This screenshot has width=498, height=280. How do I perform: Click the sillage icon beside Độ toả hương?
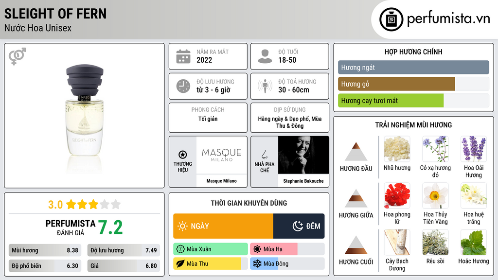(x=265, y=86)
